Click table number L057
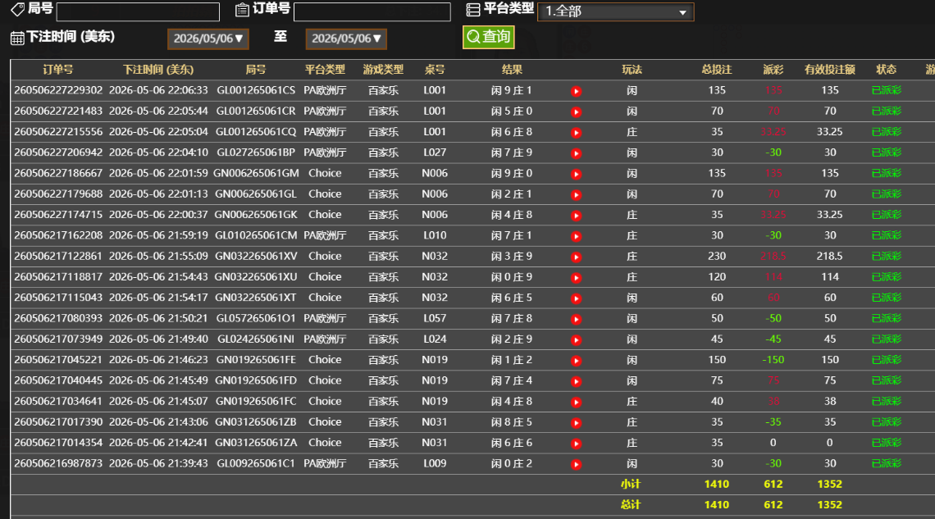The height and width of the screenshot is (519, 935). click(x=435, y=318)
